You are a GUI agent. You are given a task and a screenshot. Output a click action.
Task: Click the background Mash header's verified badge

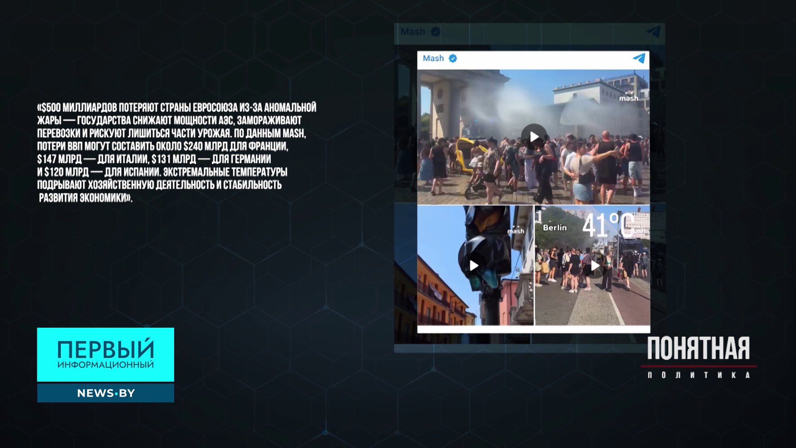click(435, 32)
